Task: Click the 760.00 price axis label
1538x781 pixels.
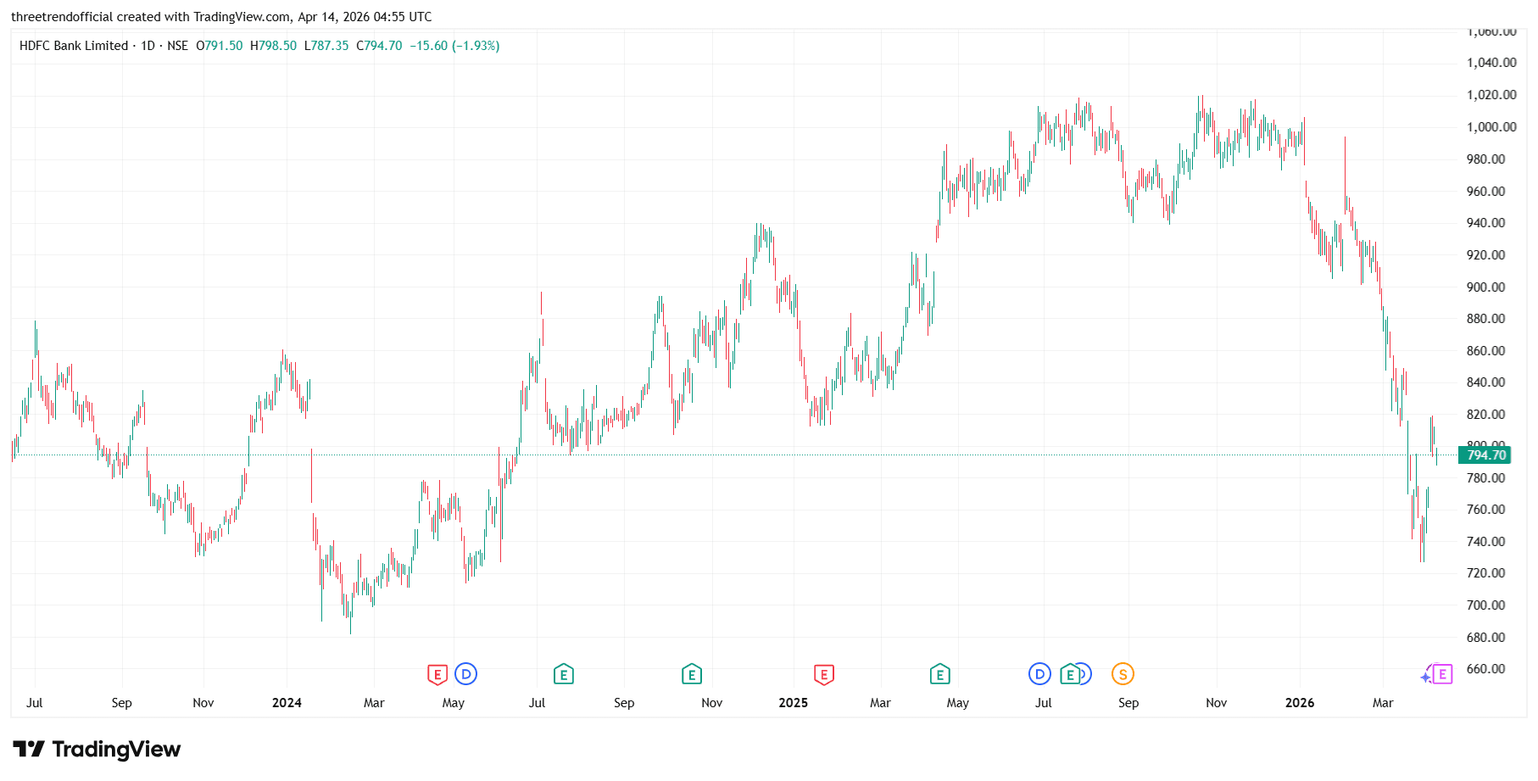Action: click(x=1485, y=510)
